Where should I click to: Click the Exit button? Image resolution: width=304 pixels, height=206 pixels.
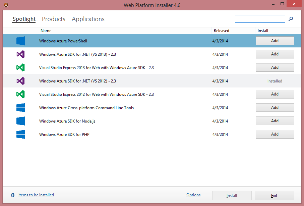coord(274,196)
